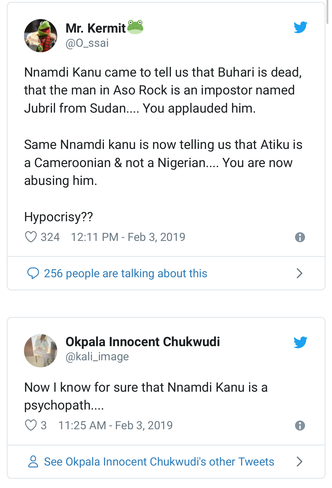The height and width of the screenshot is (488, 332).
Task: Open Mr. Kermit's profile picture
Action: [x=41, y=36]
